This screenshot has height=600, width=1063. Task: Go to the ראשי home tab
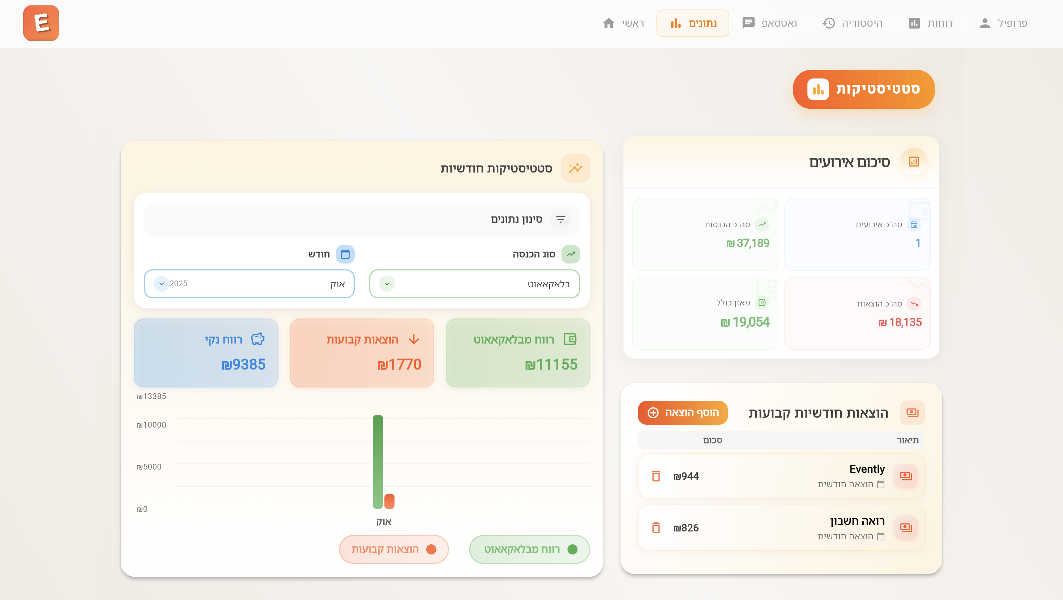coord(623,23)
